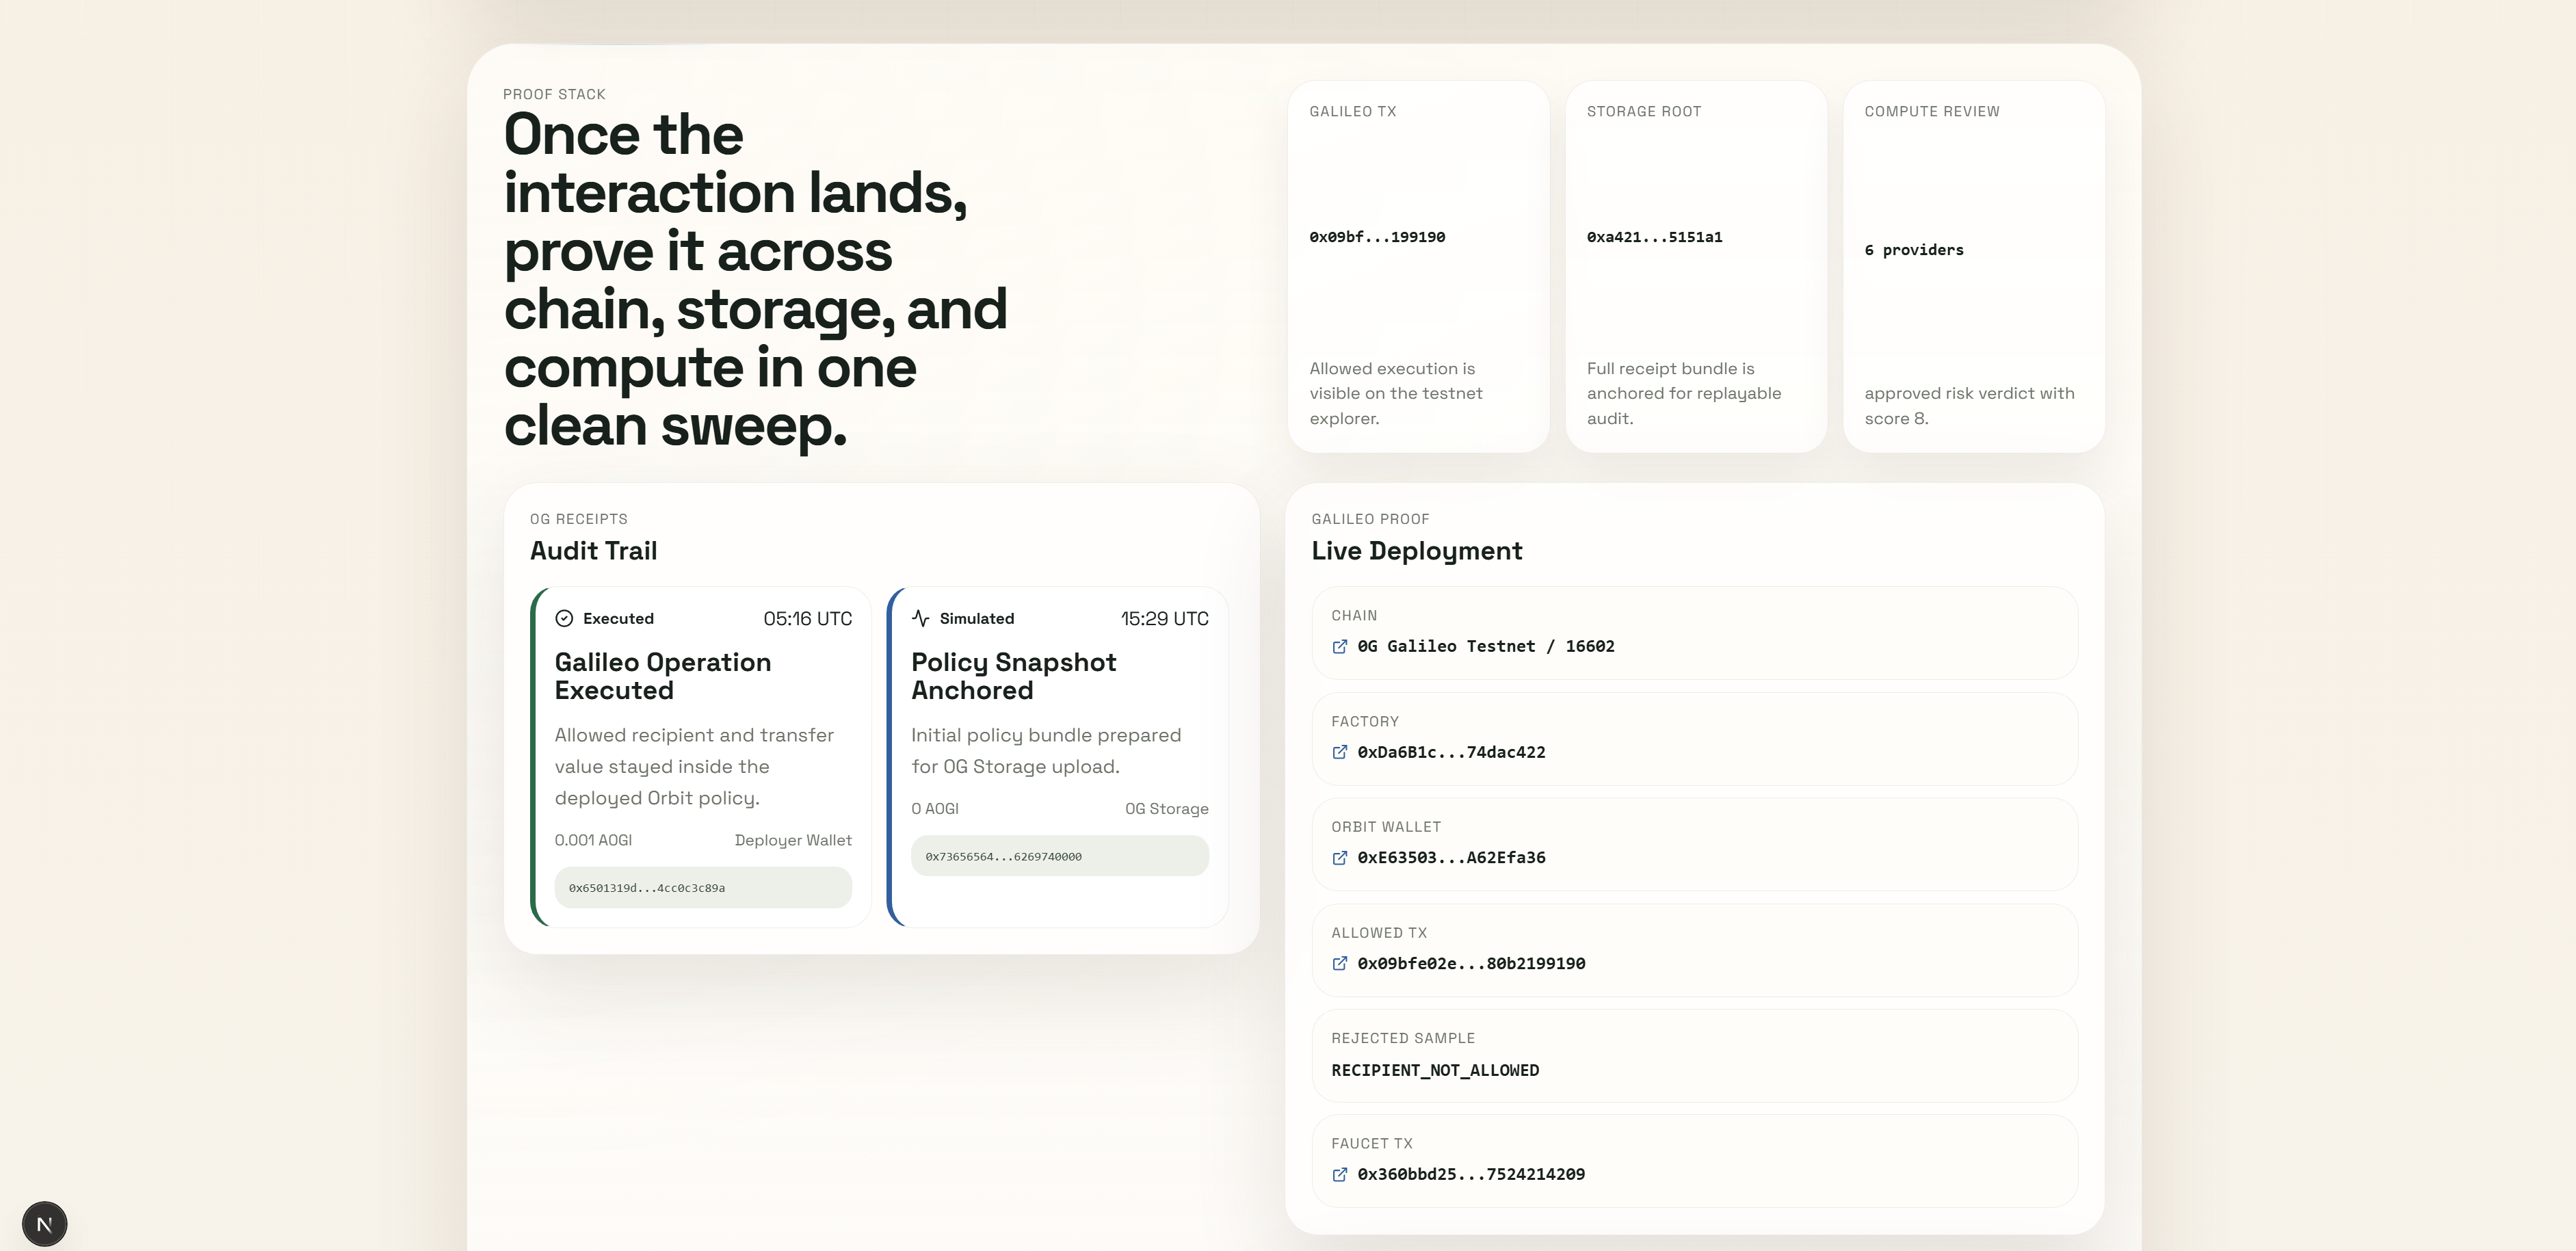
Task: Click the 0 AOGI amount
Action: pyautogui.click(x=935, y=809)
